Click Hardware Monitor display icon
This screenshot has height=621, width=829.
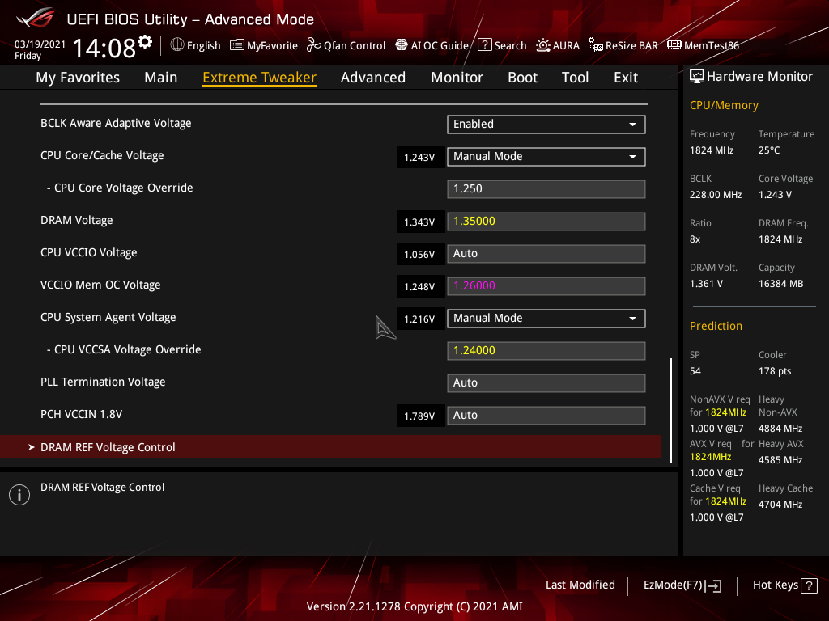coord(697,77)
